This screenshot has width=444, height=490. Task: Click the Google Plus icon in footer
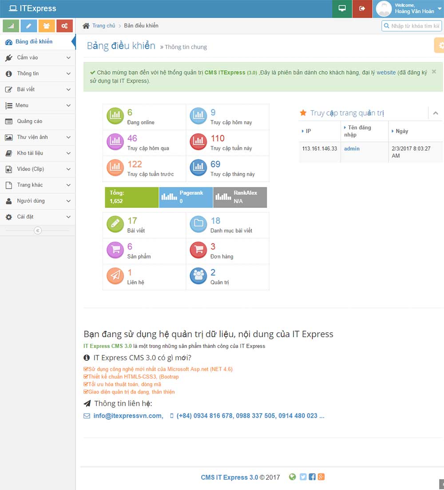click(x=321, y=477)
